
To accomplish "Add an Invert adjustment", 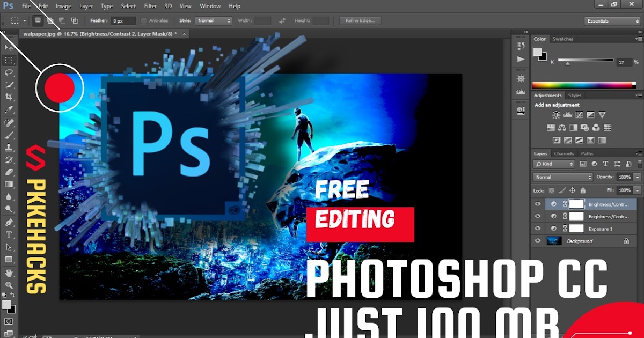I will pyautogui.click(x=557, y=141).
